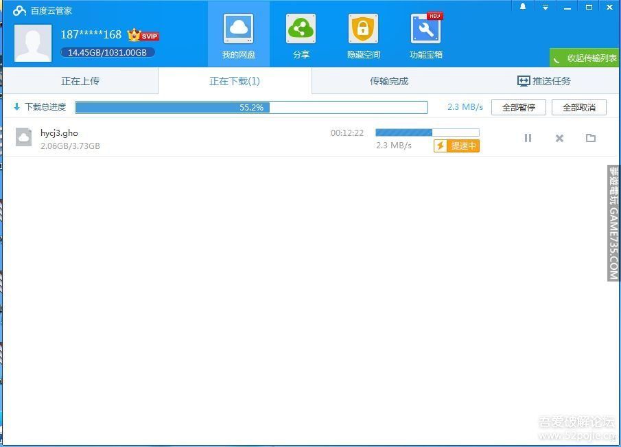The height and width of the screenshot is (447, 621).
Task: Collapse the transfer list (收起传输列表)
Action: tap(585, 58)
